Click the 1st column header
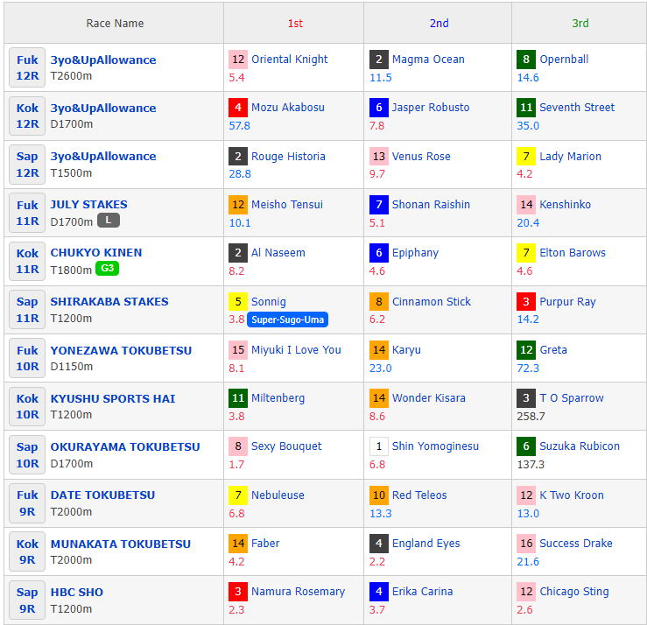This screenshot has height=625, width=647. (295, 24)
